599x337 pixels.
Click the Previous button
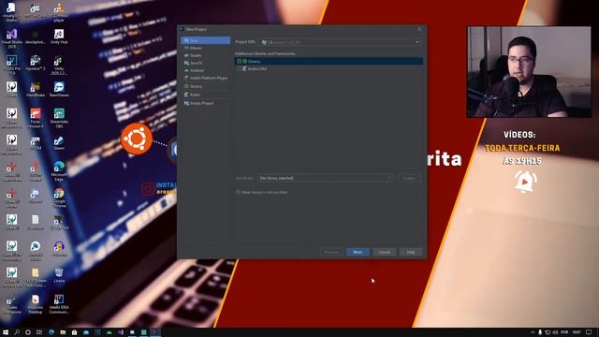tap(331, 252)
